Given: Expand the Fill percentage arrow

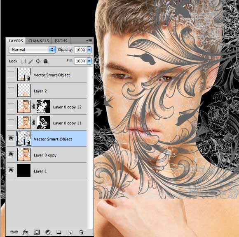Looking at the screenshot, I should tap(89, 61).
